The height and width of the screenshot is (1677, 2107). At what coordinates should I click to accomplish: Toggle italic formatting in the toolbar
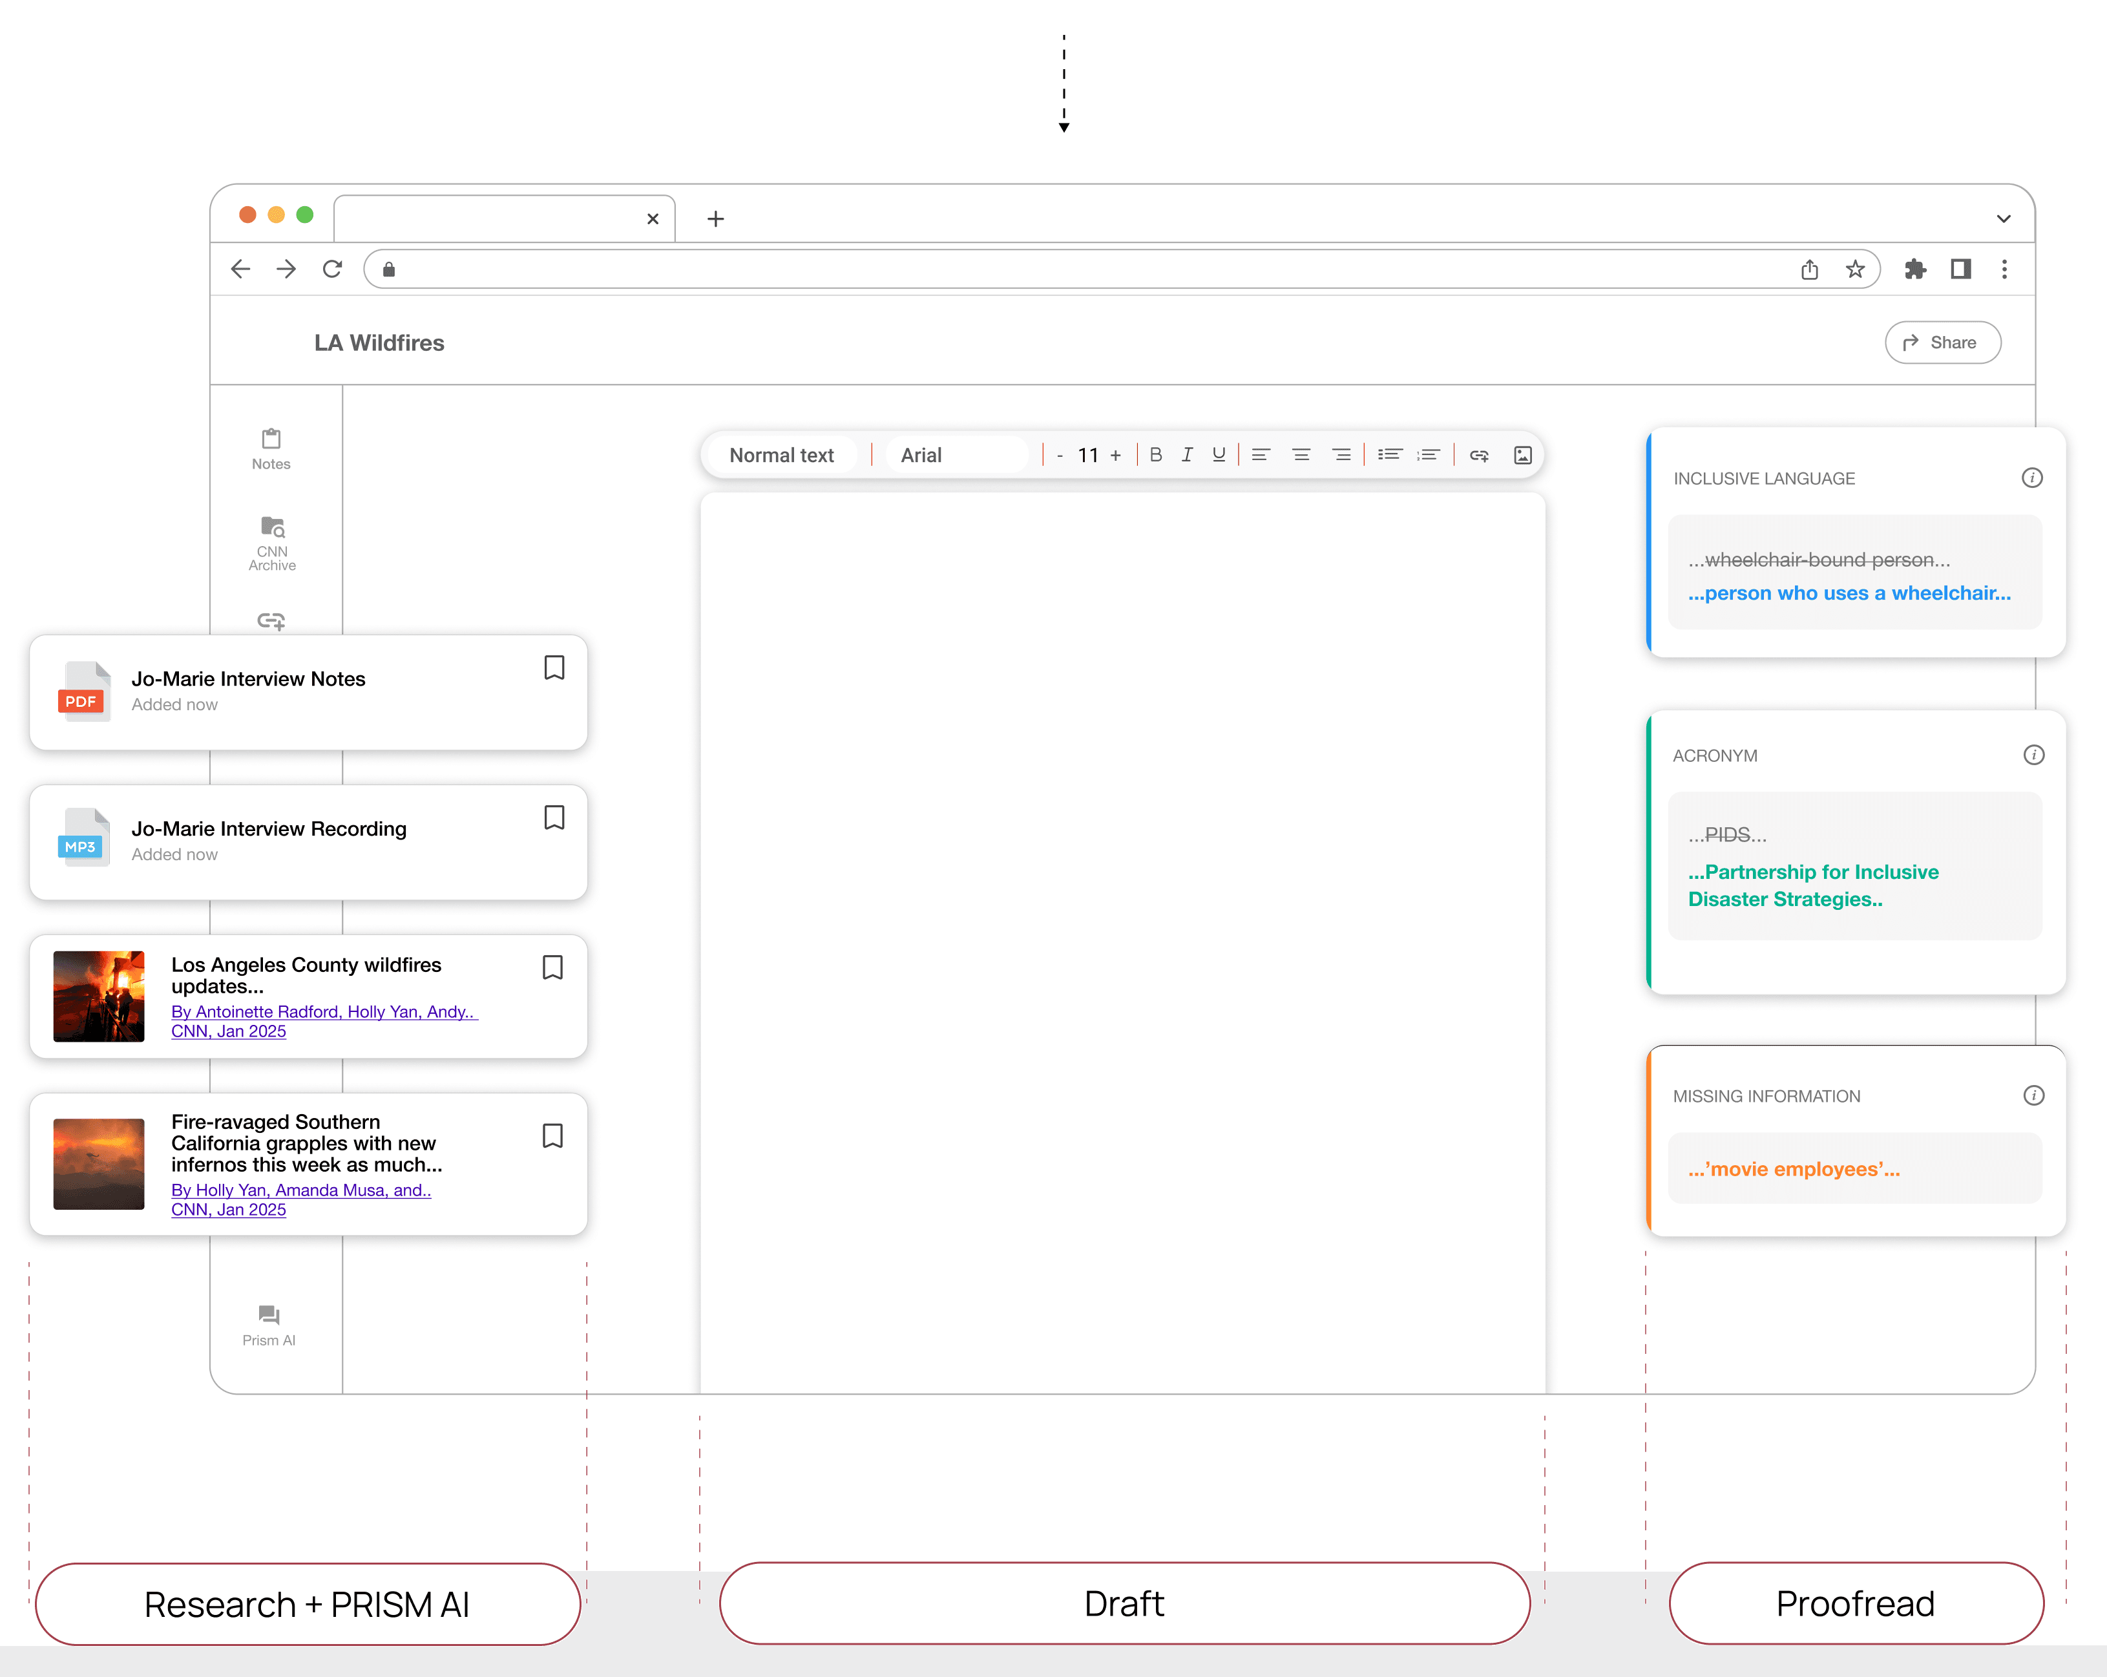tap(1186, 454)
